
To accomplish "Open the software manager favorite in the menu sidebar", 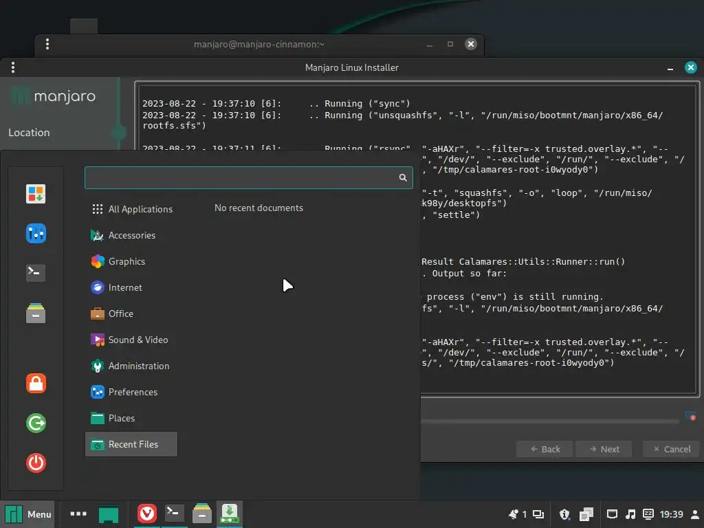I will 36,194.
